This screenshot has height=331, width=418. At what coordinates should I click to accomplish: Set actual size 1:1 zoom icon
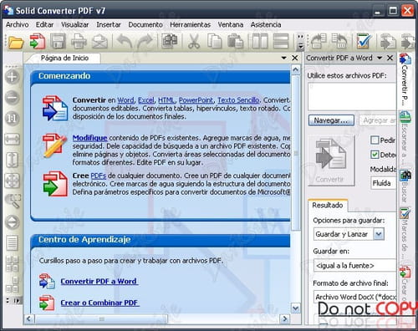click(13, 119)
